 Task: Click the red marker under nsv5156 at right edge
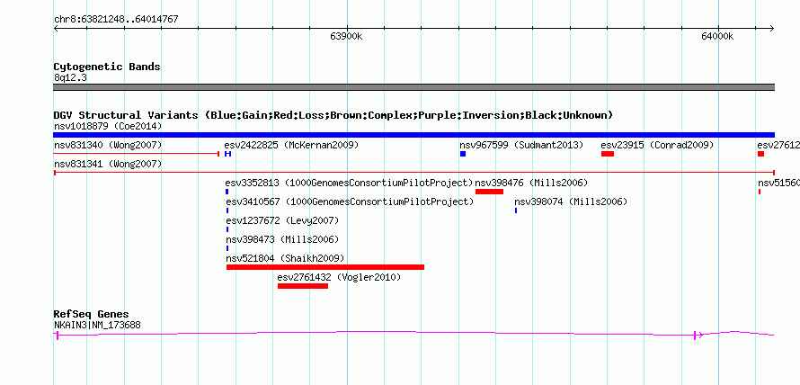(760, 192)
